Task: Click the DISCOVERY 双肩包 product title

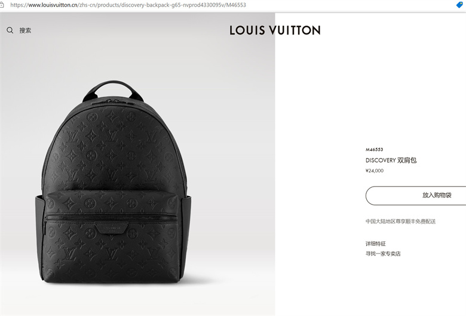Action: click(x=391, y=160)
